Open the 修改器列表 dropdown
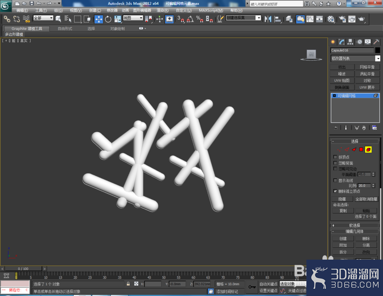 [355, 58]
